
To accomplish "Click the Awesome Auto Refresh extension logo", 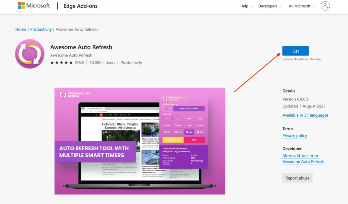I will point(30,54).
